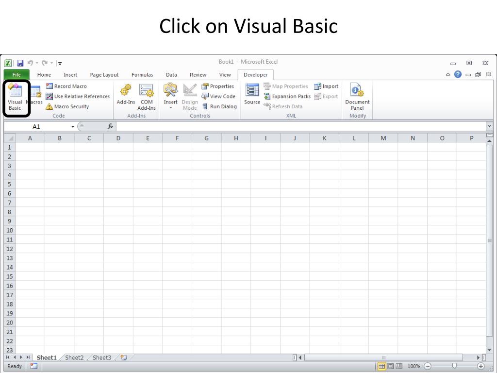Zoom in with the plus button
Viewport: 497px width, 373px height.
click(481, 366)
